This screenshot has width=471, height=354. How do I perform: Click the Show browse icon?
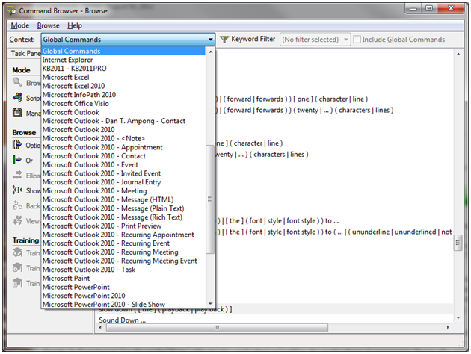pyautogui.click(x=17, y=190)
